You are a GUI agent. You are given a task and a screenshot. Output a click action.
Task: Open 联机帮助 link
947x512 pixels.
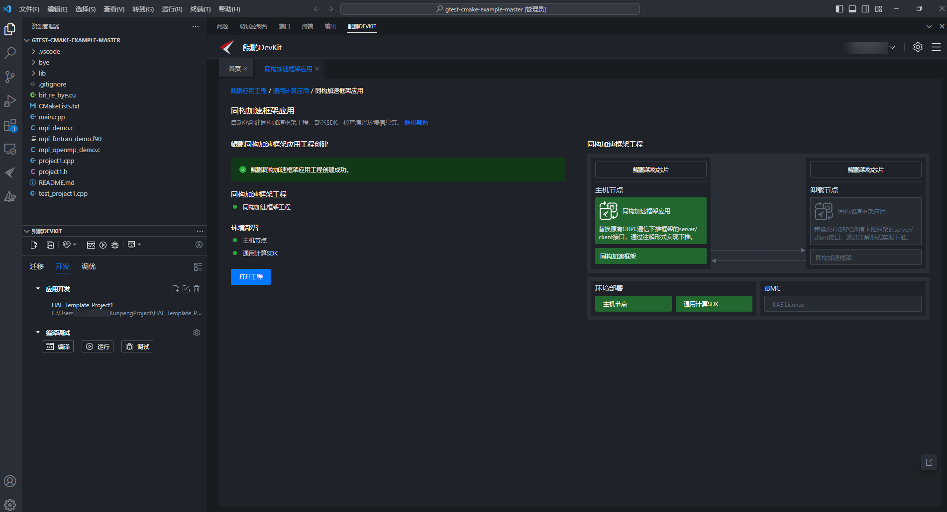(x=417, y=123)
